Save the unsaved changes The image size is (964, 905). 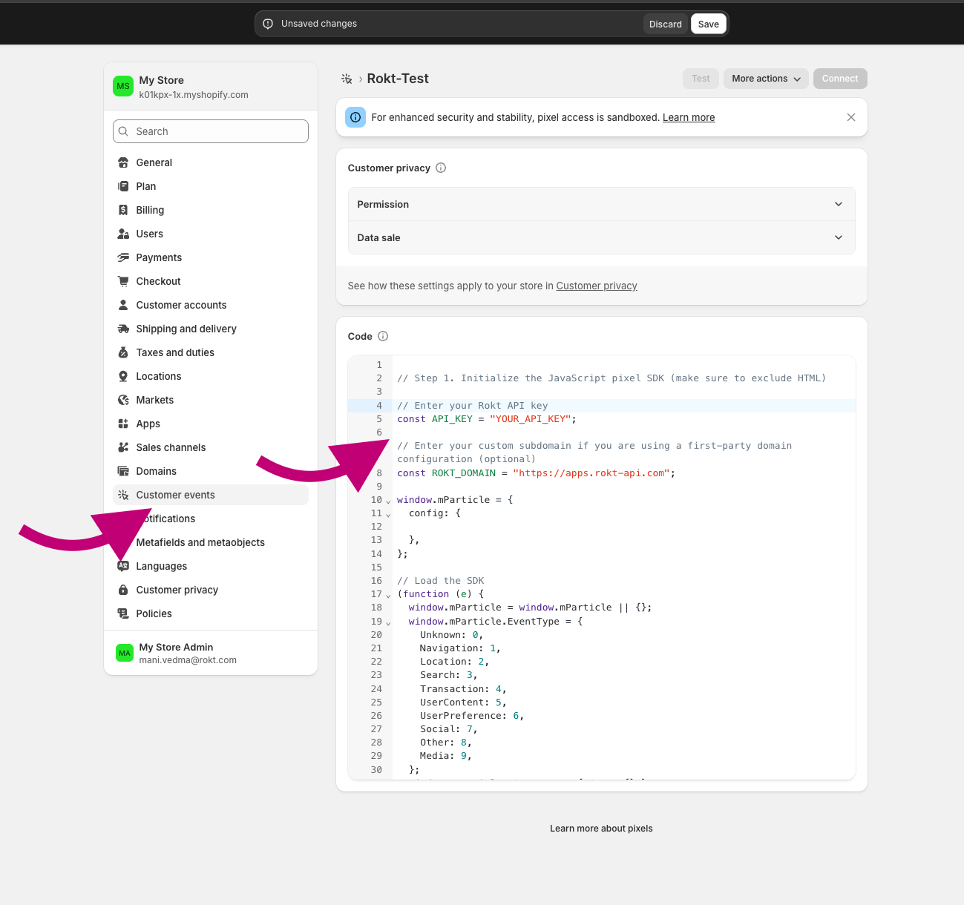tap(708, 23)
